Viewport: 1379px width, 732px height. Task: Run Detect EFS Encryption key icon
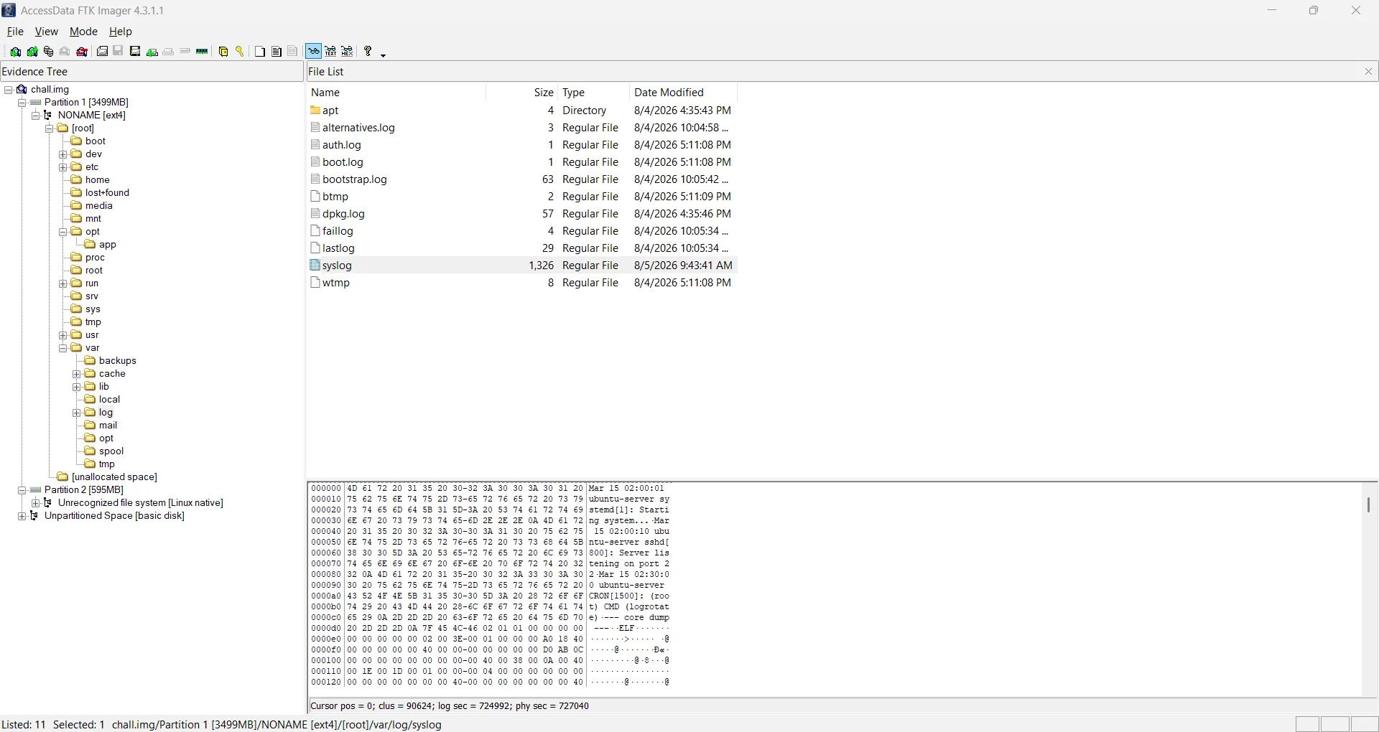click(x=240, y=52)
